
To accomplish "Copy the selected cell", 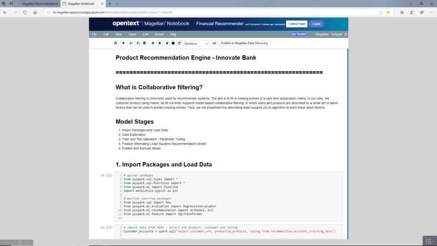I will pos(138,43).
